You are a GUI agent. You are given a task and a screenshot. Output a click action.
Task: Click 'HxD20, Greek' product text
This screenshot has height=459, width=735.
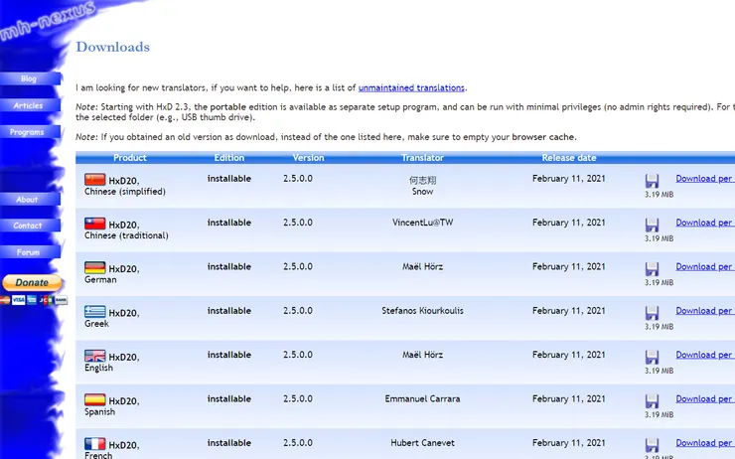(x=112, y=318)
